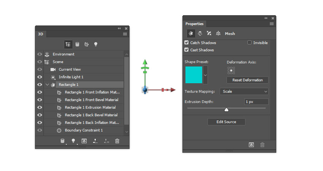This screenshot has width=323, height=171.
Task: Open the Cap tab icon in Properties
Action: click(x=209, y=33)
